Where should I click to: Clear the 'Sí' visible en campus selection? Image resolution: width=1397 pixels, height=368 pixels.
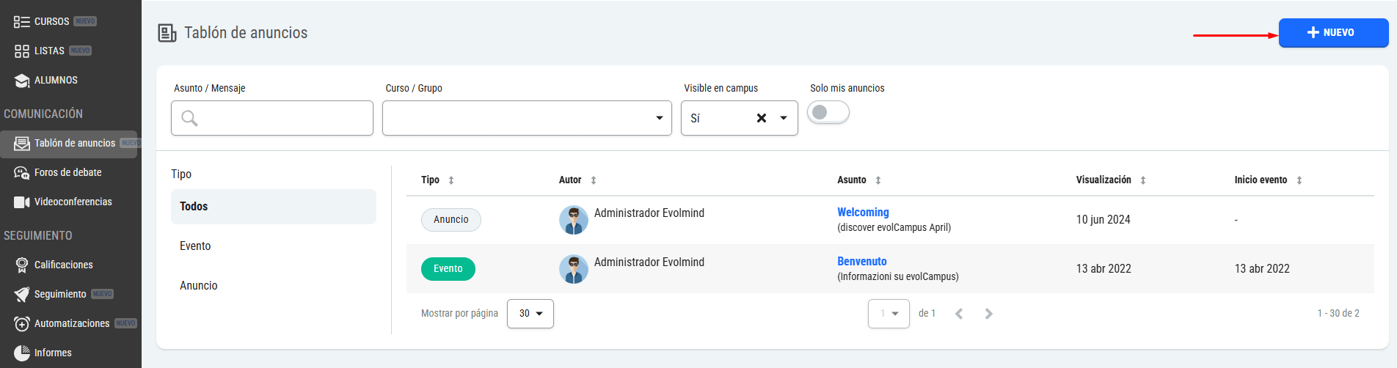pos(762,118)
